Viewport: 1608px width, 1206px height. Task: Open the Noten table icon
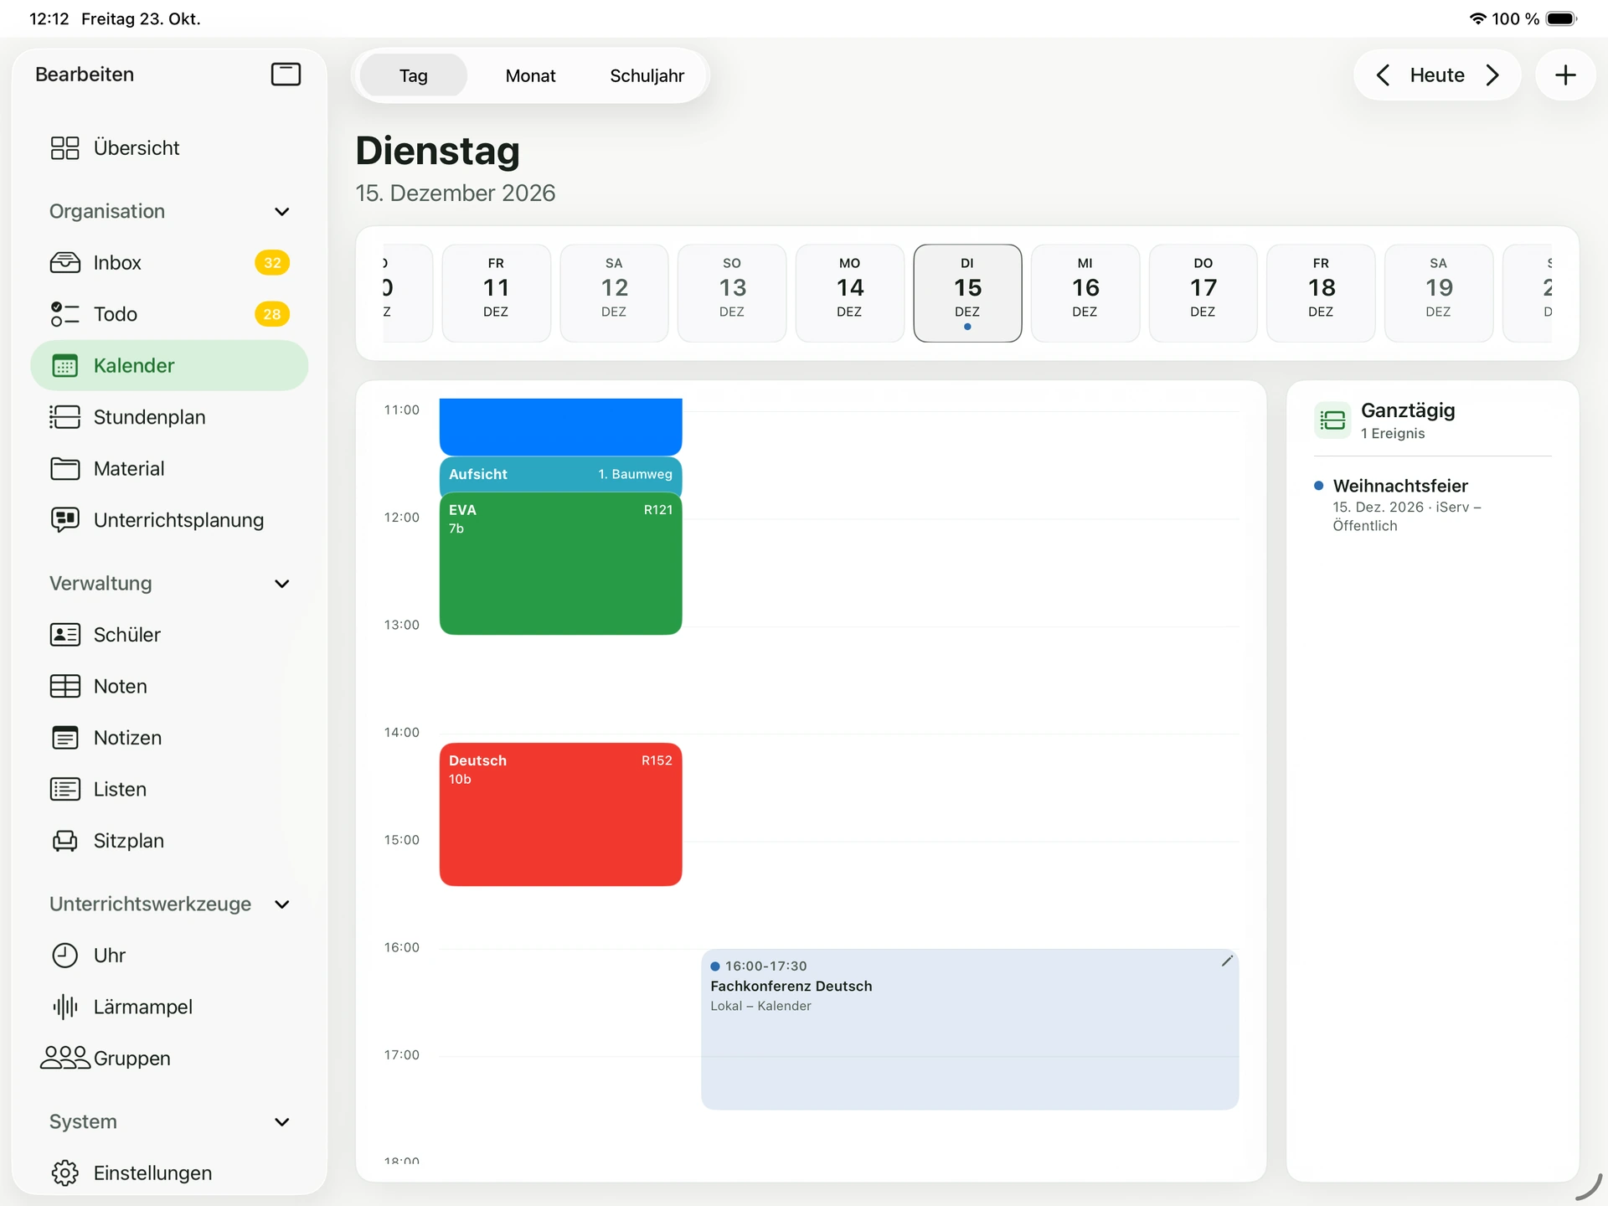click(64, 687)
